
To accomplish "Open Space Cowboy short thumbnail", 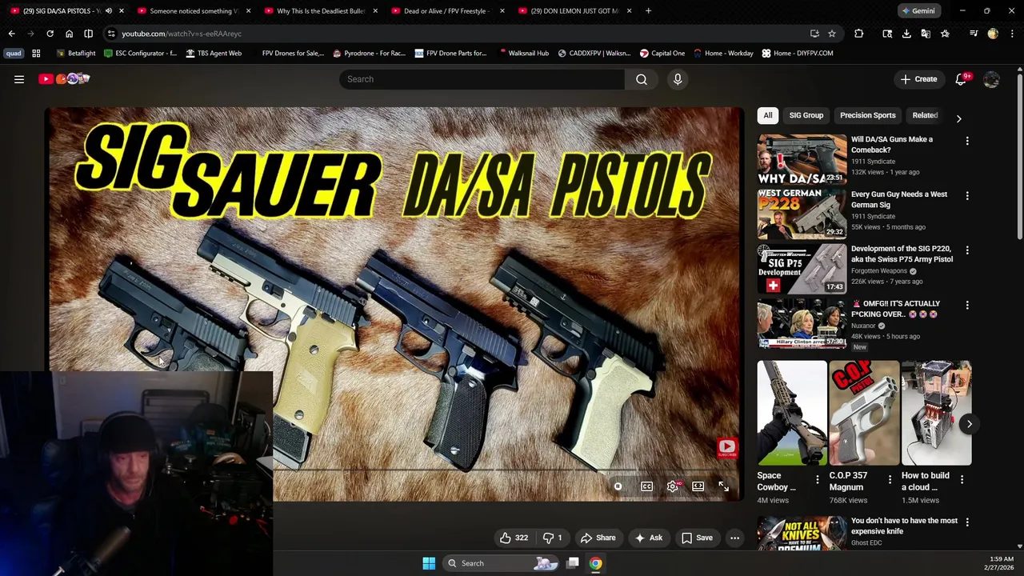I will pyautogui.click(x=792, y=414).
